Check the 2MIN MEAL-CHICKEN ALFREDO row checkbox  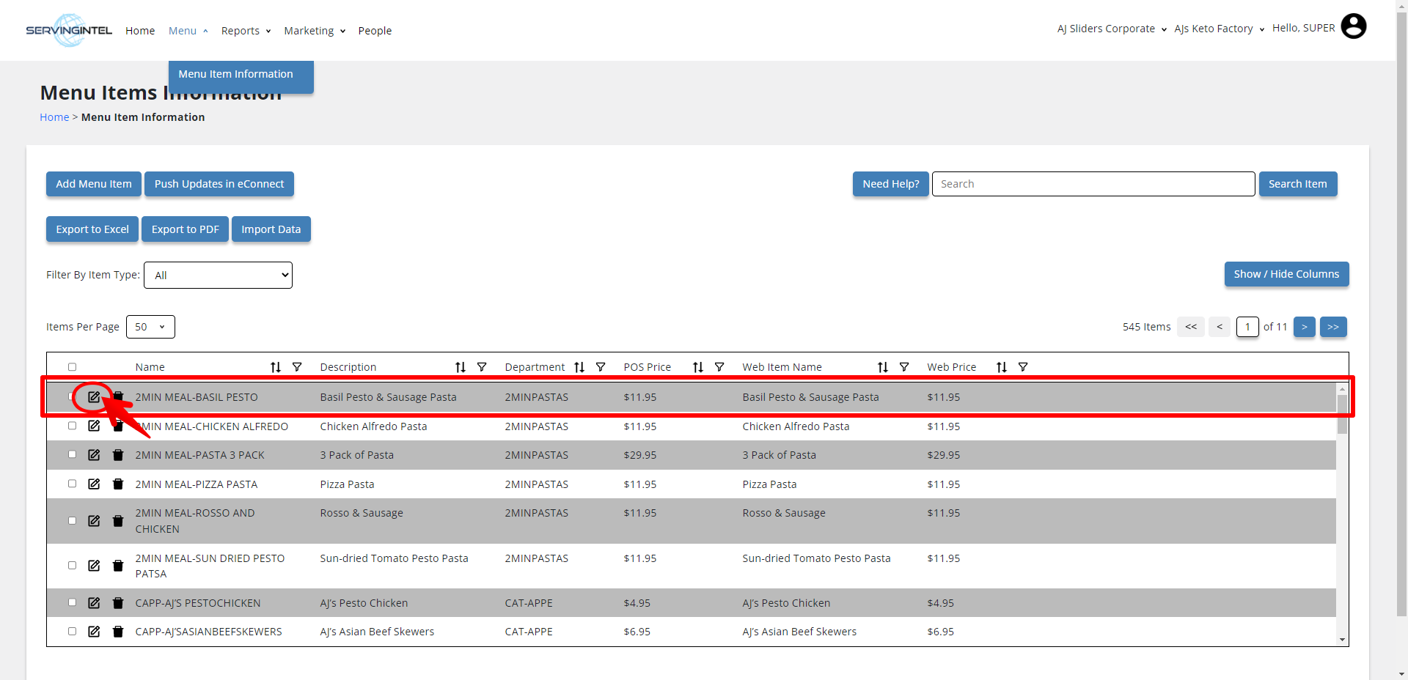[x=72, y=426]
